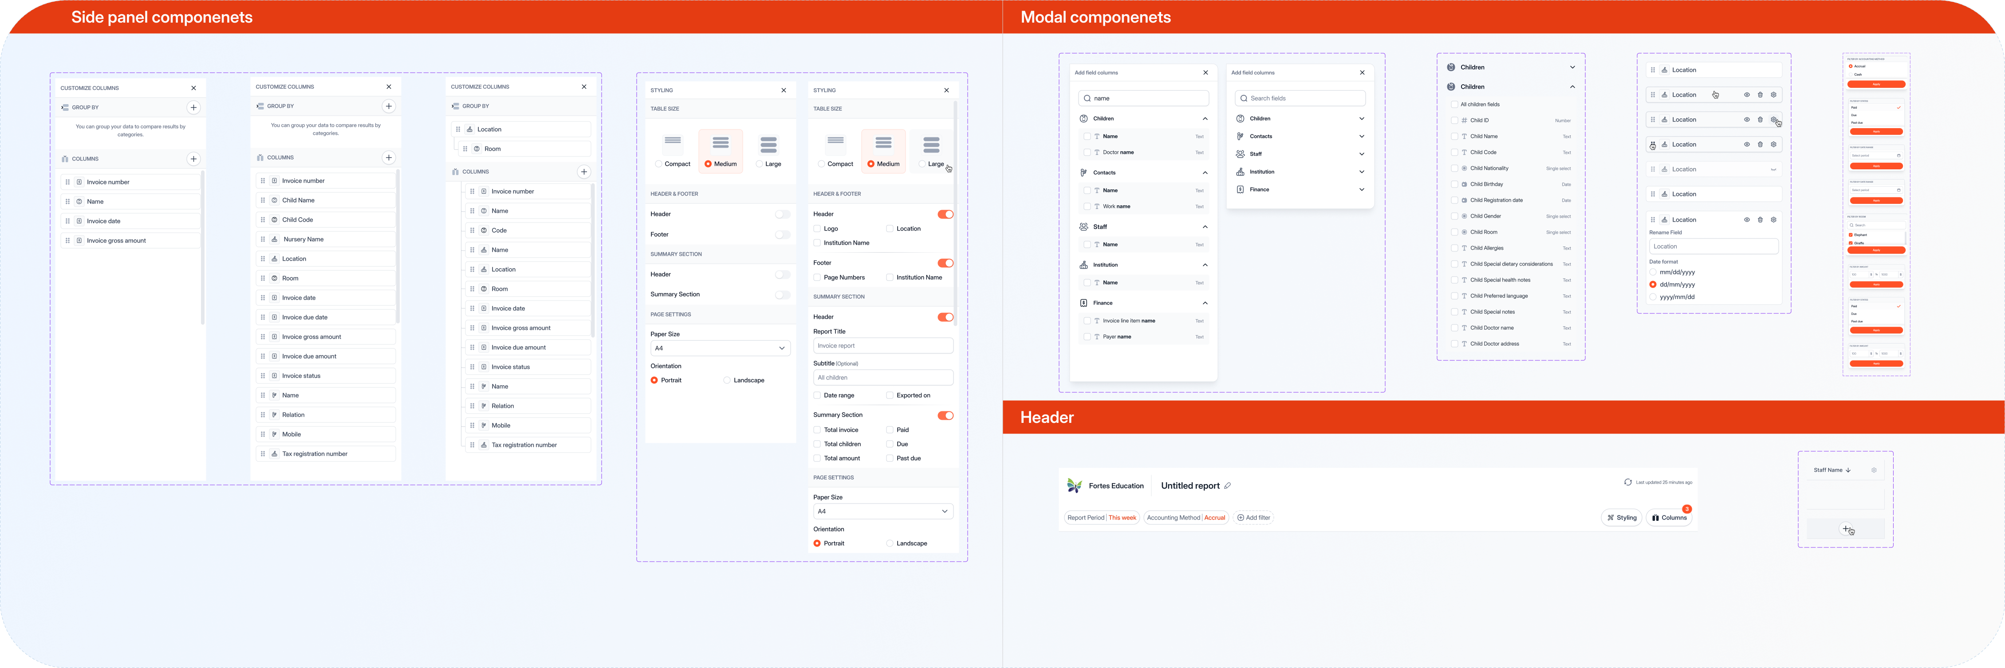Click plus next to Columns in panel with Location group
The width and height of the screenshot is (2005, 668).
pos(584,172)
